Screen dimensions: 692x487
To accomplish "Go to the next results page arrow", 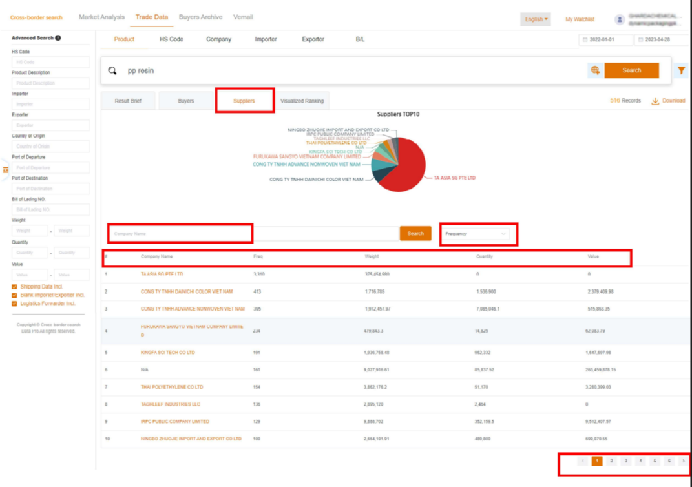I will 683,461.
